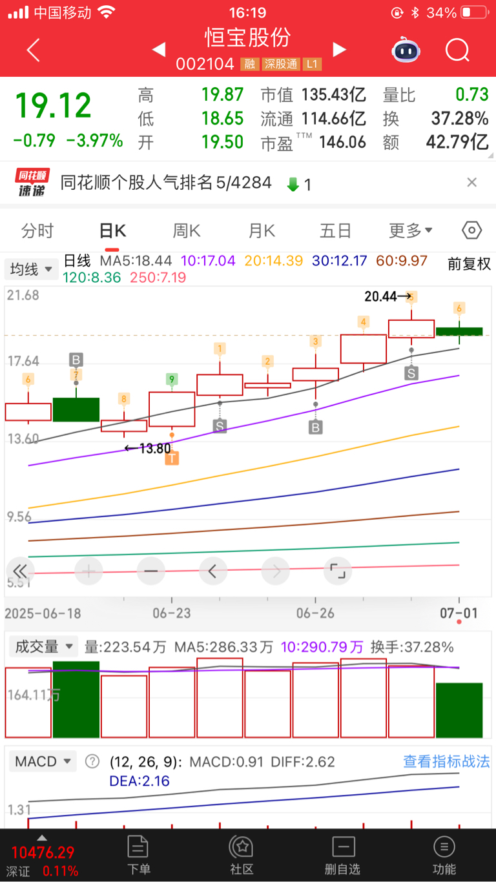Select the 月K tab
Viewport: 496px width, 882px height.
pos(261,231)
